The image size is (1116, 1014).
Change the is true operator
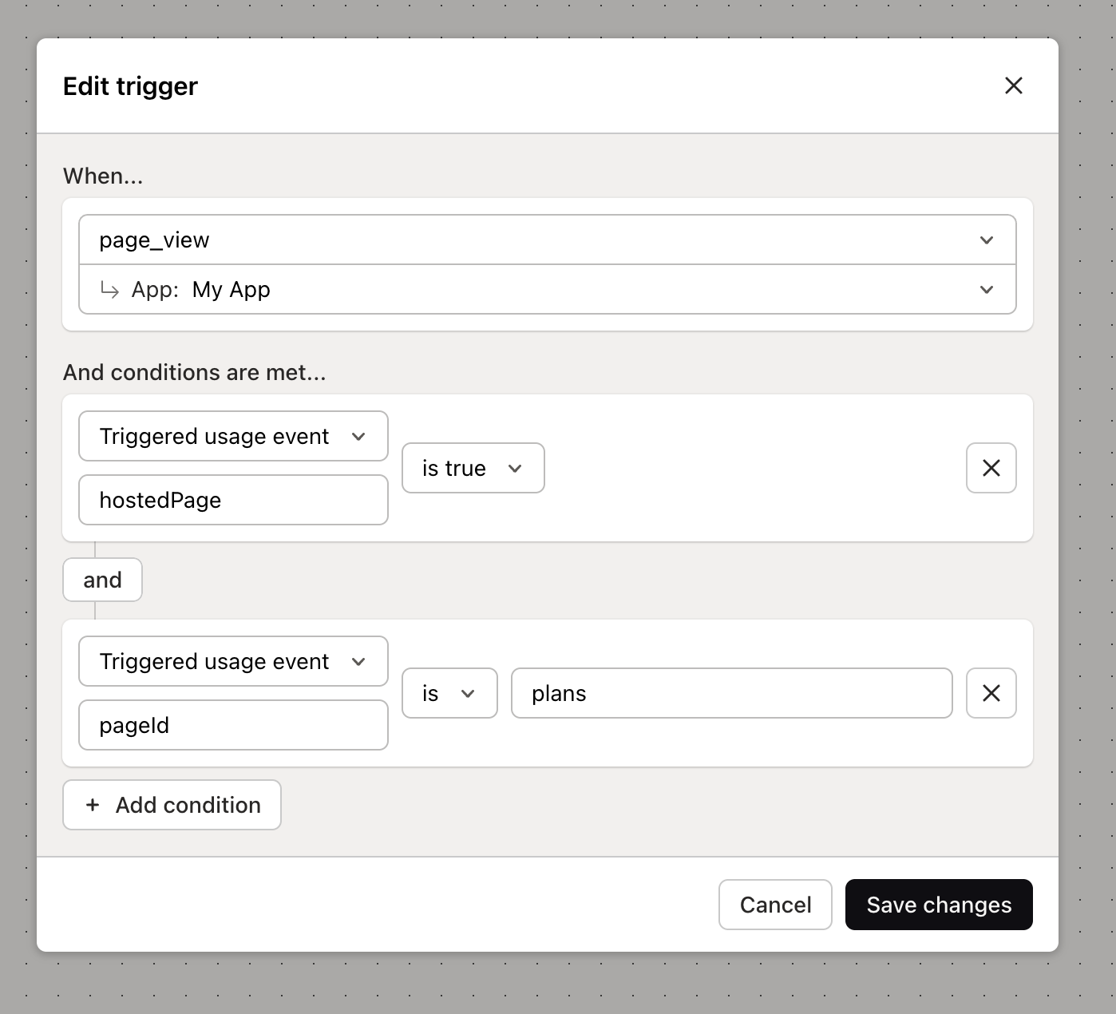coord(473,468)
